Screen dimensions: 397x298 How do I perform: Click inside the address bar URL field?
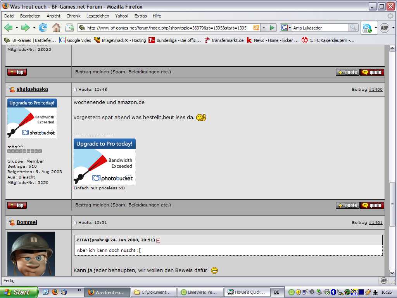tap(167, 28)
